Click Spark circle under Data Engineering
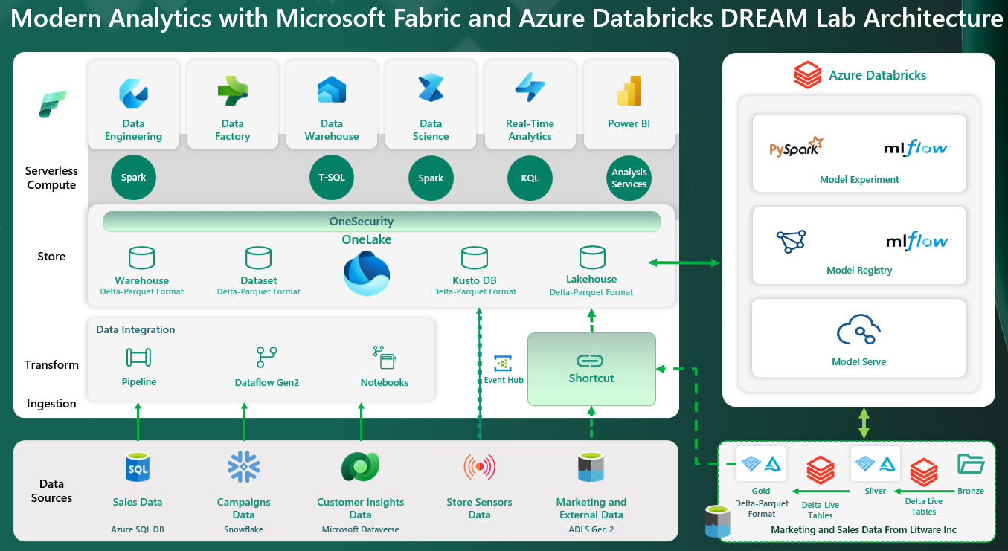 pyautogui.click(x=134, y=178)
